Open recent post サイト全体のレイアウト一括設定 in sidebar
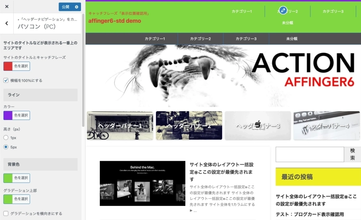361x220 pixels. [x=316, y=200]
